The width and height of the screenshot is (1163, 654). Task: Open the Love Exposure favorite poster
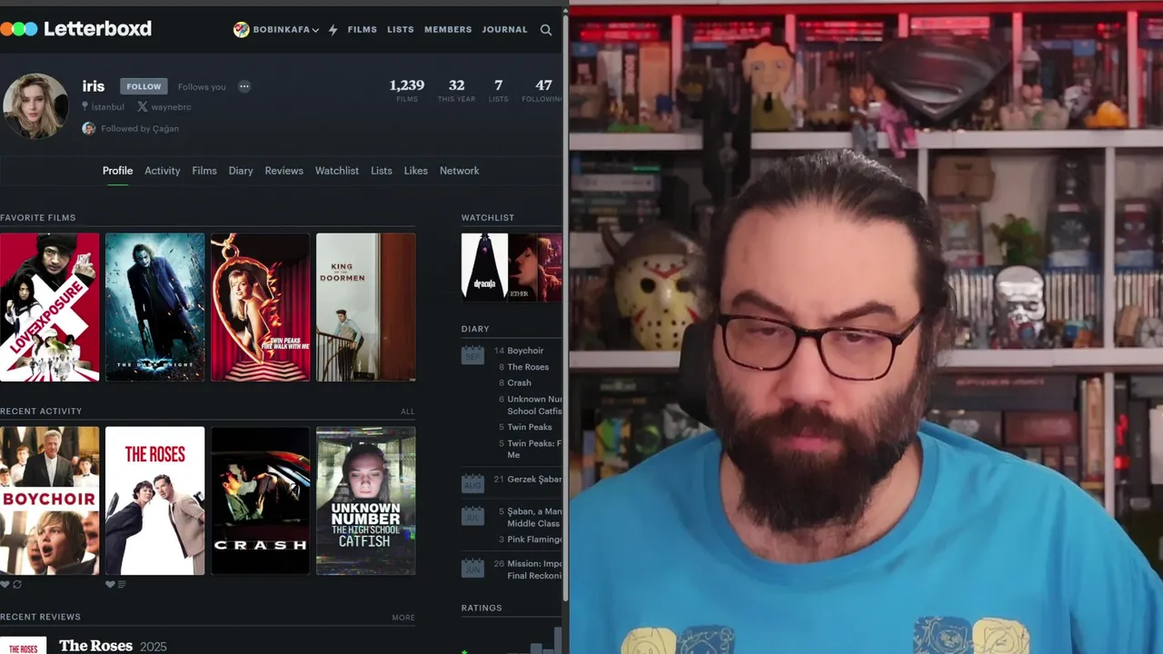50,307
